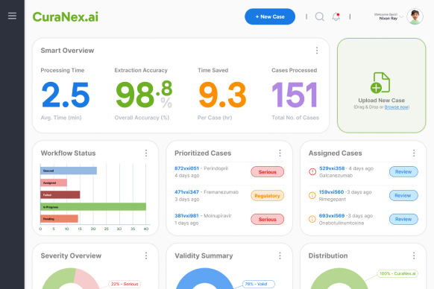434x289 pixels.
Task: Click the Upload New Case file icon
Action: [380, 83]
